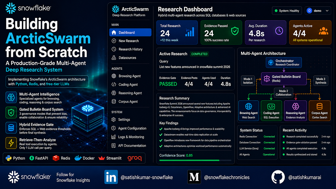Click the Dashboard home icon
Screen dimensions: 336x189
click(114, 32)
